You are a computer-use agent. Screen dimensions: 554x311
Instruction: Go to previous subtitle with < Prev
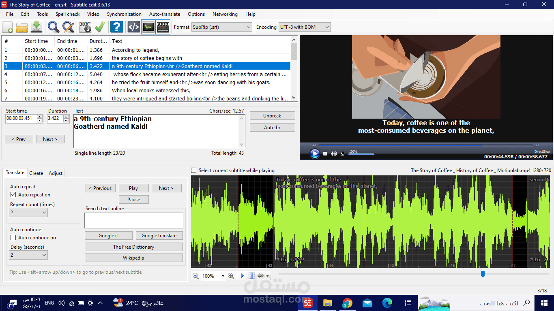point(19,139)
